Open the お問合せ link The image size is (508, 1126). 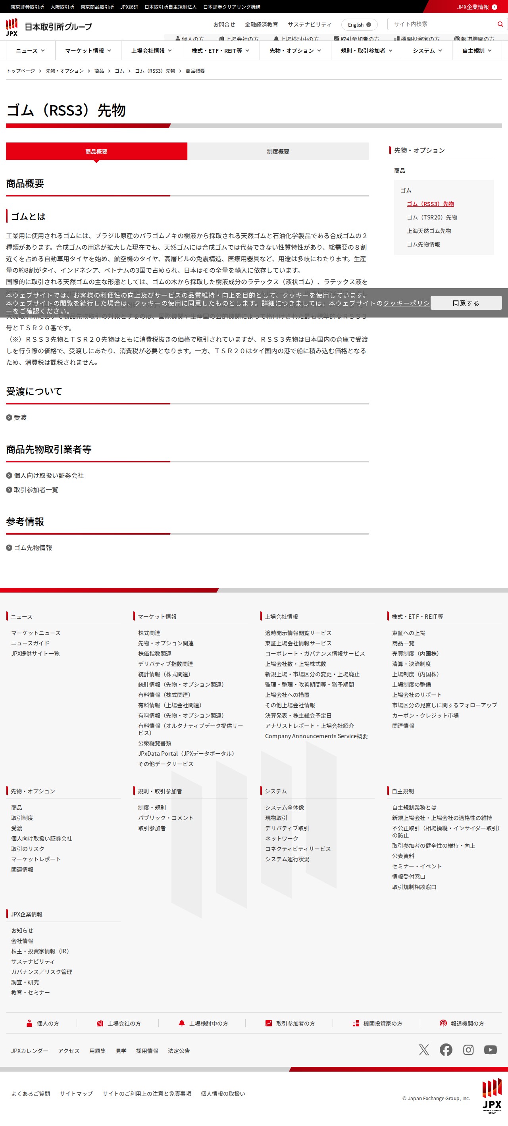tap(224, 25)
